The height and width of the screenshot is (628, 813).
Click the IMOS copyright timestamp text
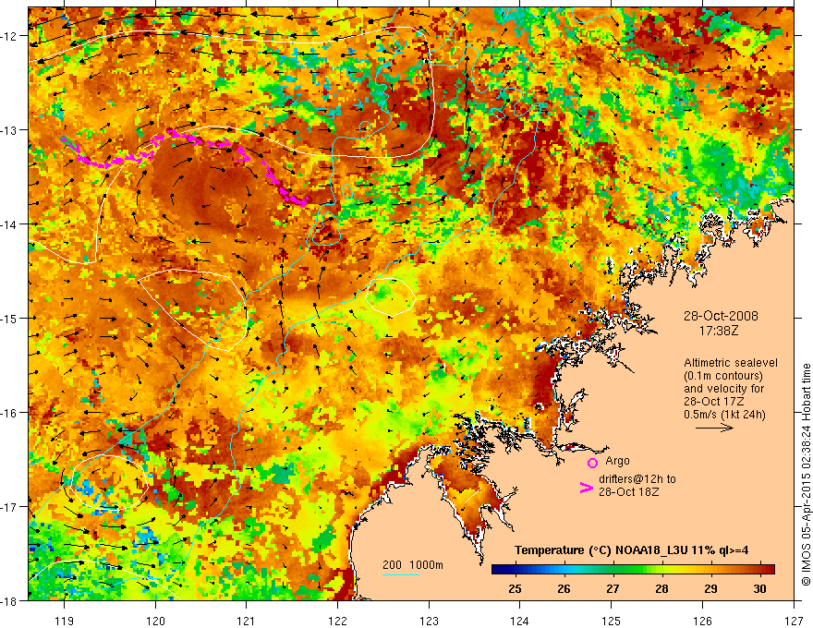click(x=806, y=475)
